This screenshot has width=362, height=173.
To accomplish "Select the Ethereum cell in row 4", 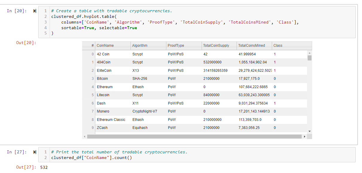I will pyautogui.click(x=113, y=87).
